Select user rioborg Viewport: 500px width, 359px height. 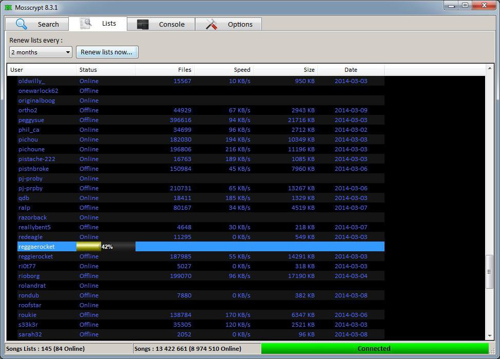29,276
